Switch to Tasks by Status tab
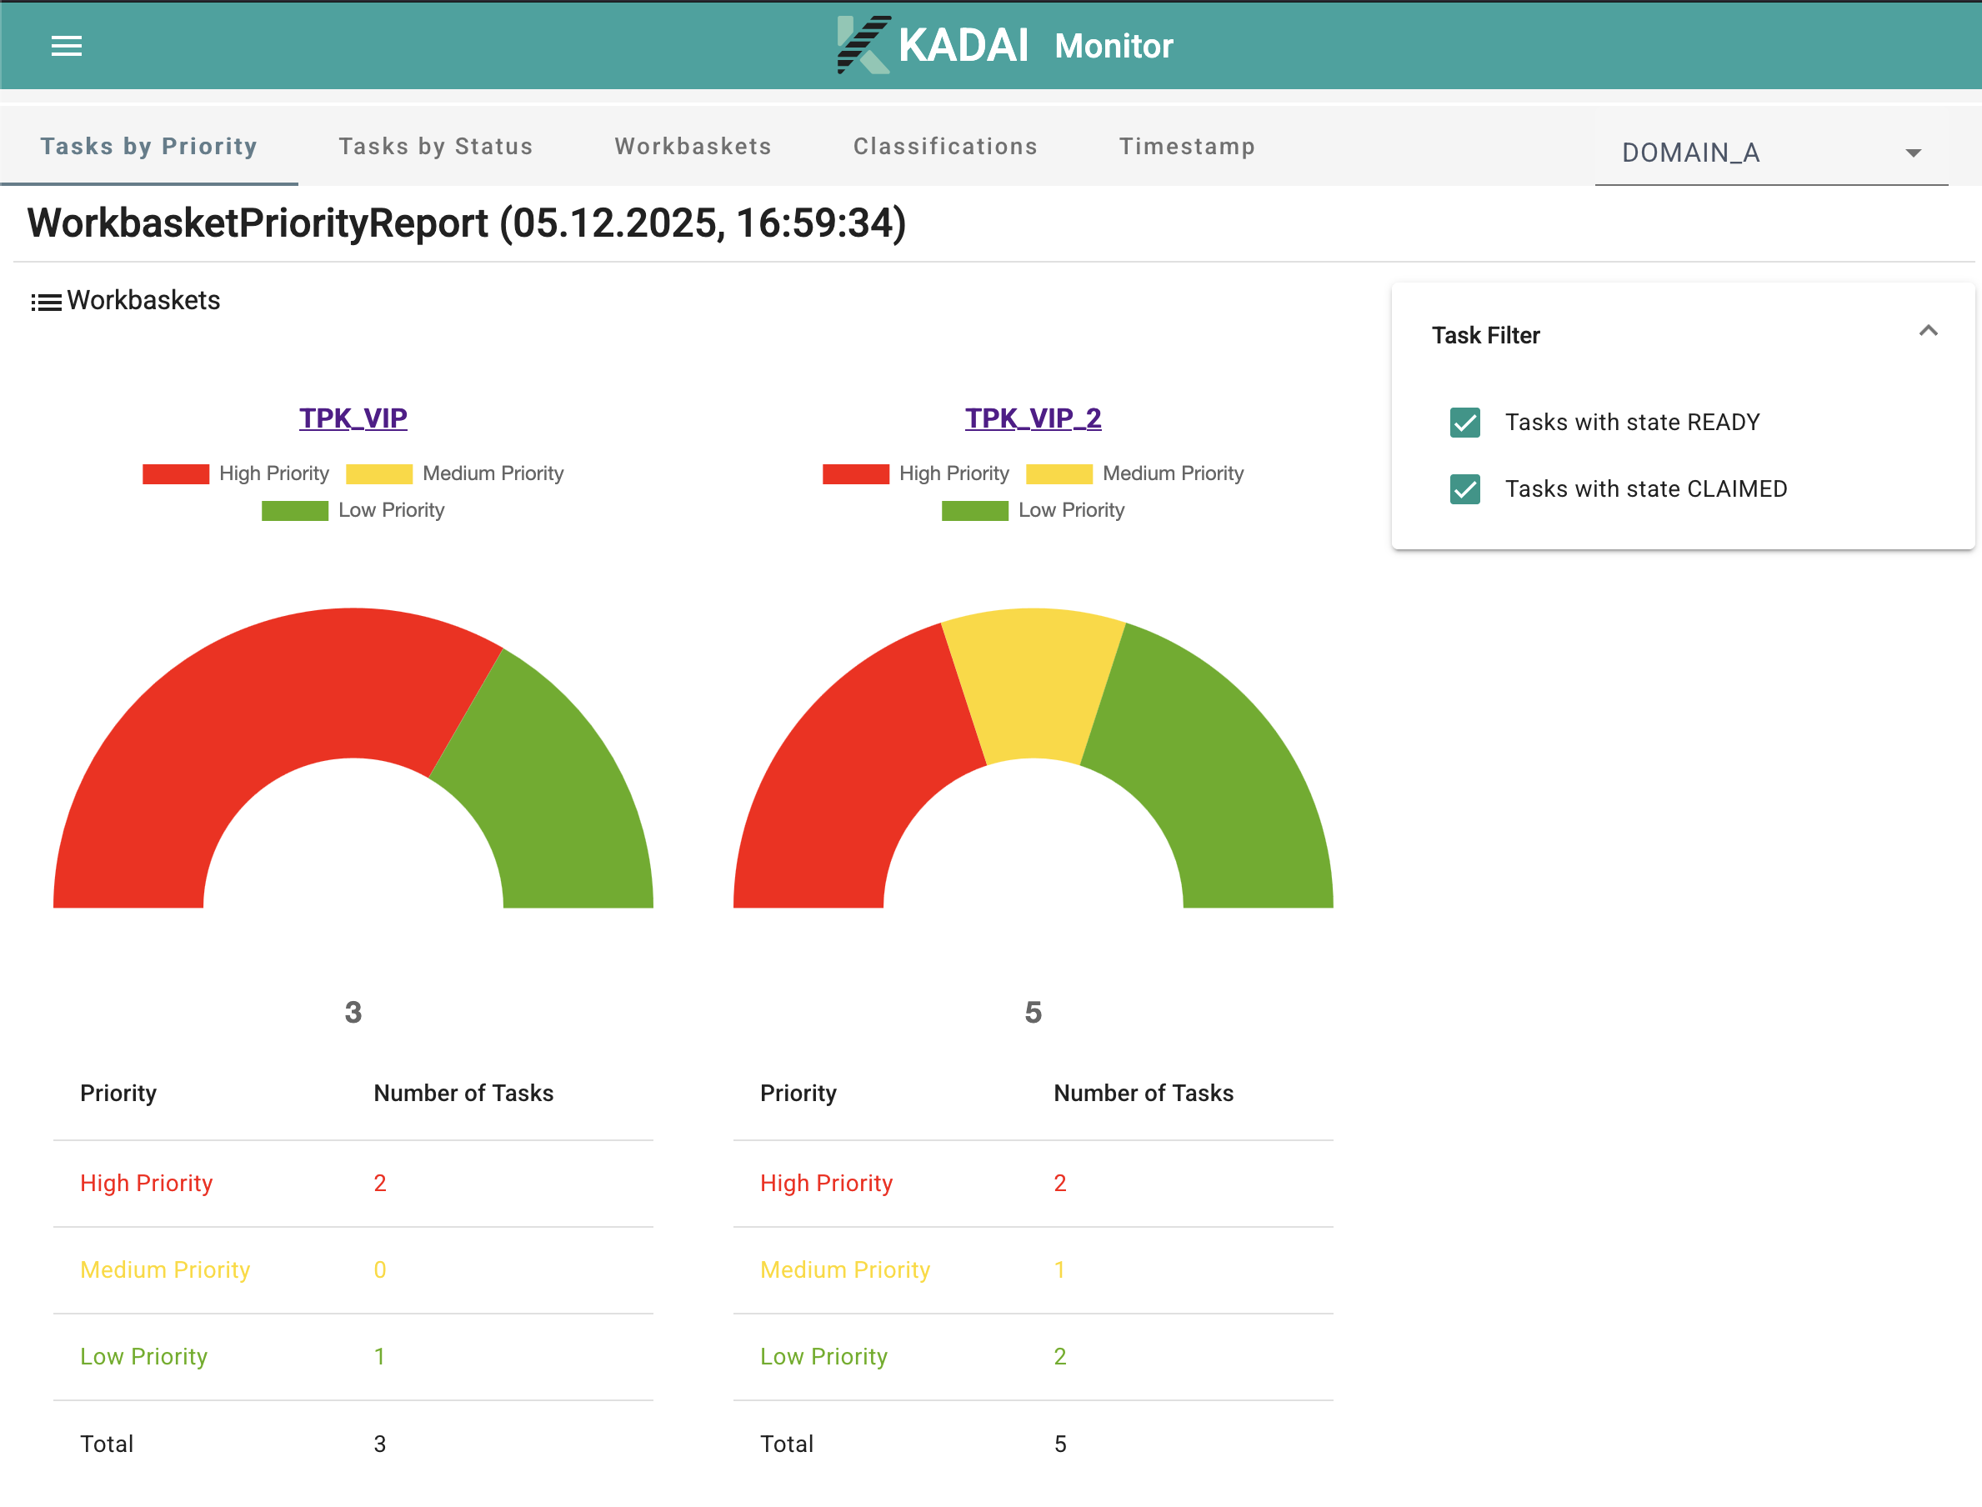Image resolution: width=1982 pixels, height=1507 pixels. tap(436, 146)
